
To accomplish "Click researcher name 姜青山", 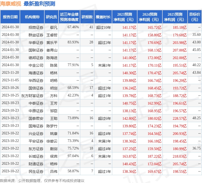I will (x=52, y=50).
